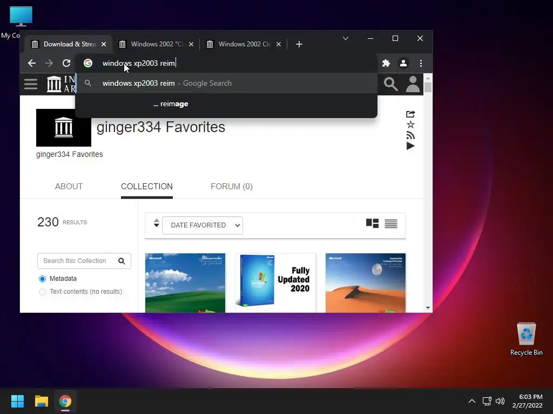
Task: Choose the '... reimage' autocomplete suggestion
Action: click(x=226, y=104)
